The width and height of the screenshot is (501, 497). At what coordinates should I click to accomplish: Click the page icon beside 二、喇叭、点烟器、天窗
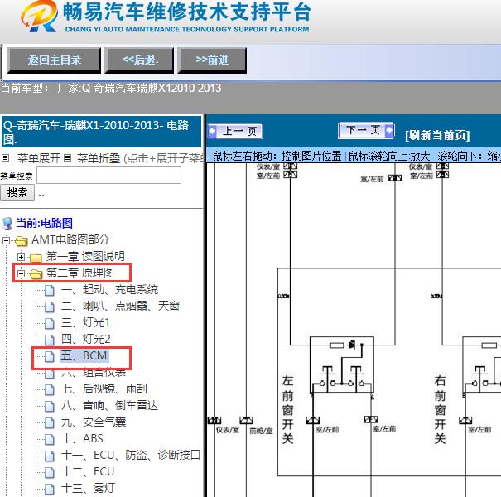click(49, 307)
